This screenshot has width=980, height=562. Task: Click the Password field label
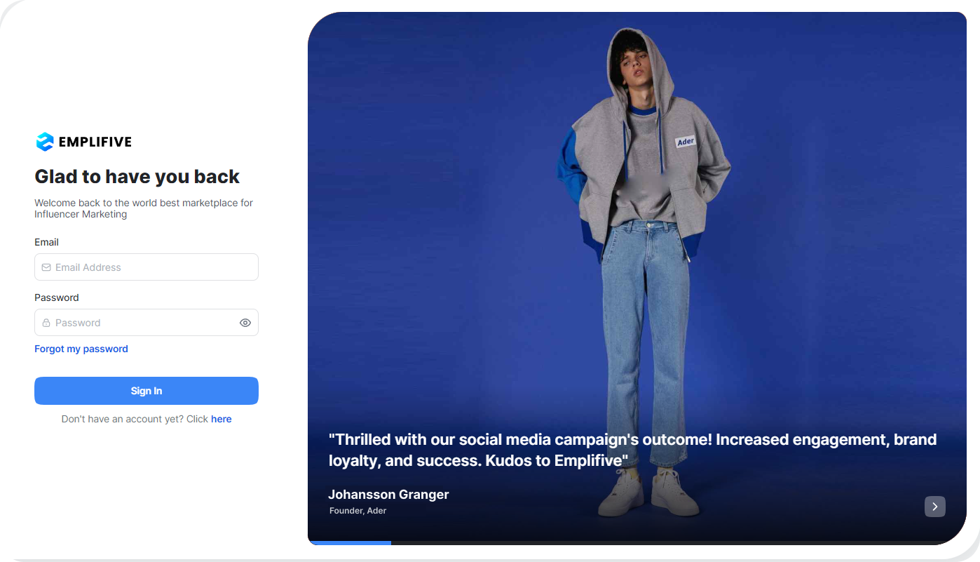56,297
